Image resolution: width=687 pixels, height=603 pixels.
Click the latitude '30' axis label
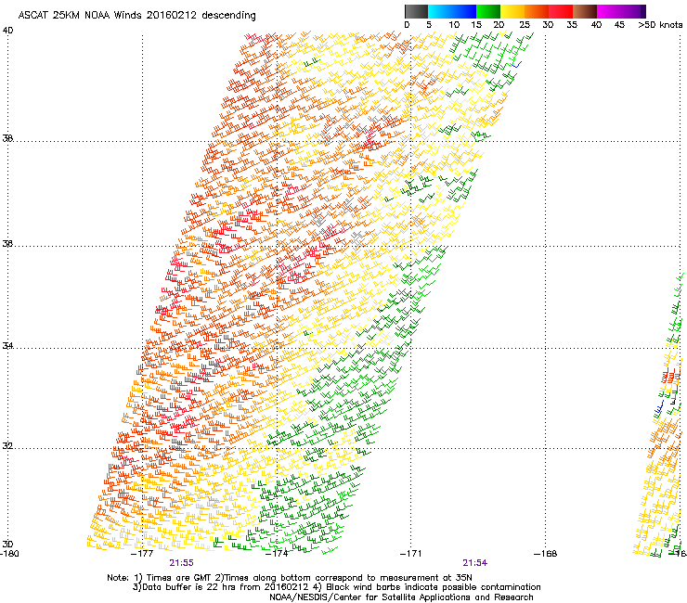point(7,544)
